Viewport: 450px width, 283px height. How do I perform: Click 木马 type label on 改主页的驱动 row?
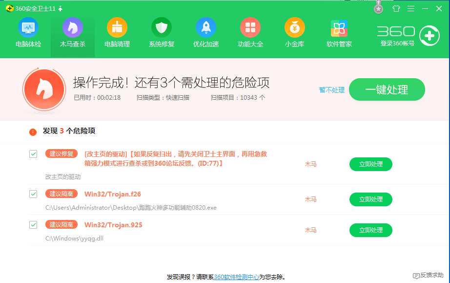[x=310, y=164]
